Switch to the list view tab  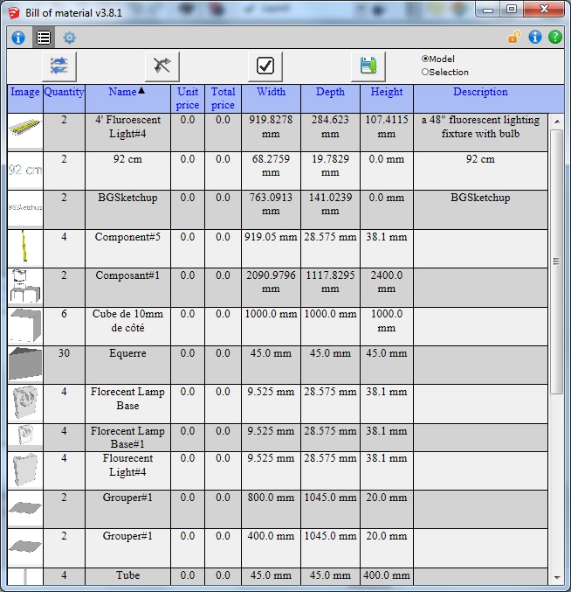point(44,38)
